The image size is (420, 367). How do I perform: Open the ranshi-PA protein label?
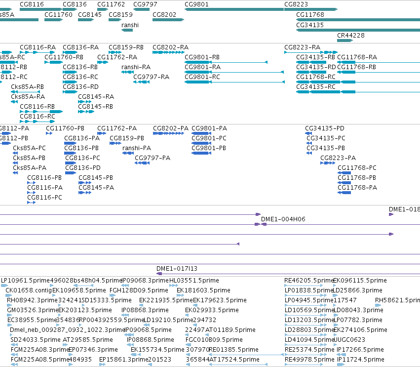click(x=137, y=148)
